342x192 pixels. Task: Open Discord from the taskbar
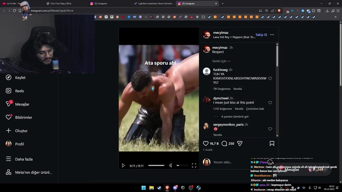pyautogui.click(x=175, y=188)
